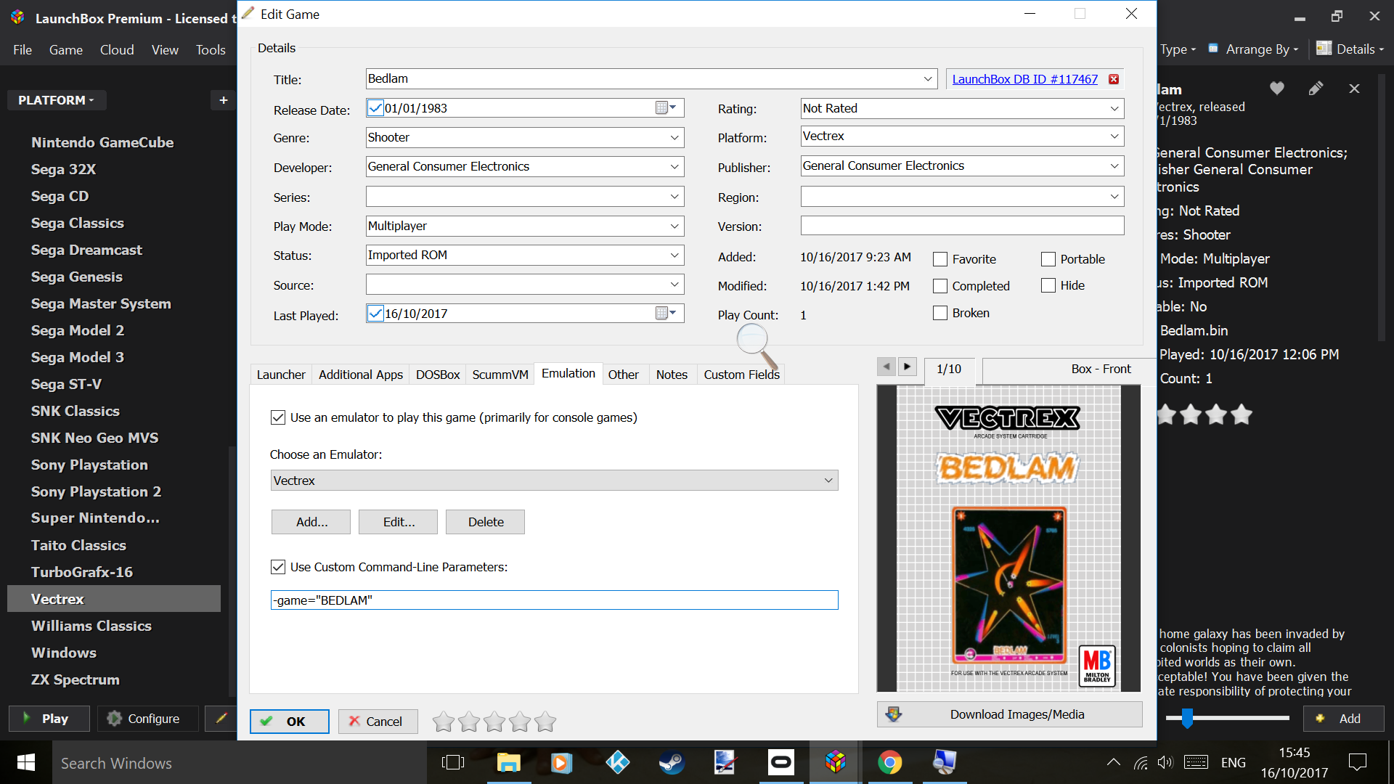Open Kodi from the taskbar

(x=617, y=762)
